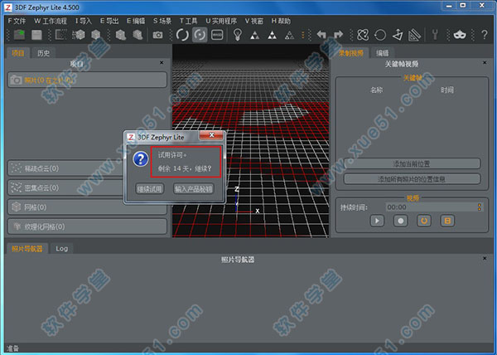Viewport: 497px width, 355px height.
Task: Click the 名称 column header
Action: [x=377, y=90]
